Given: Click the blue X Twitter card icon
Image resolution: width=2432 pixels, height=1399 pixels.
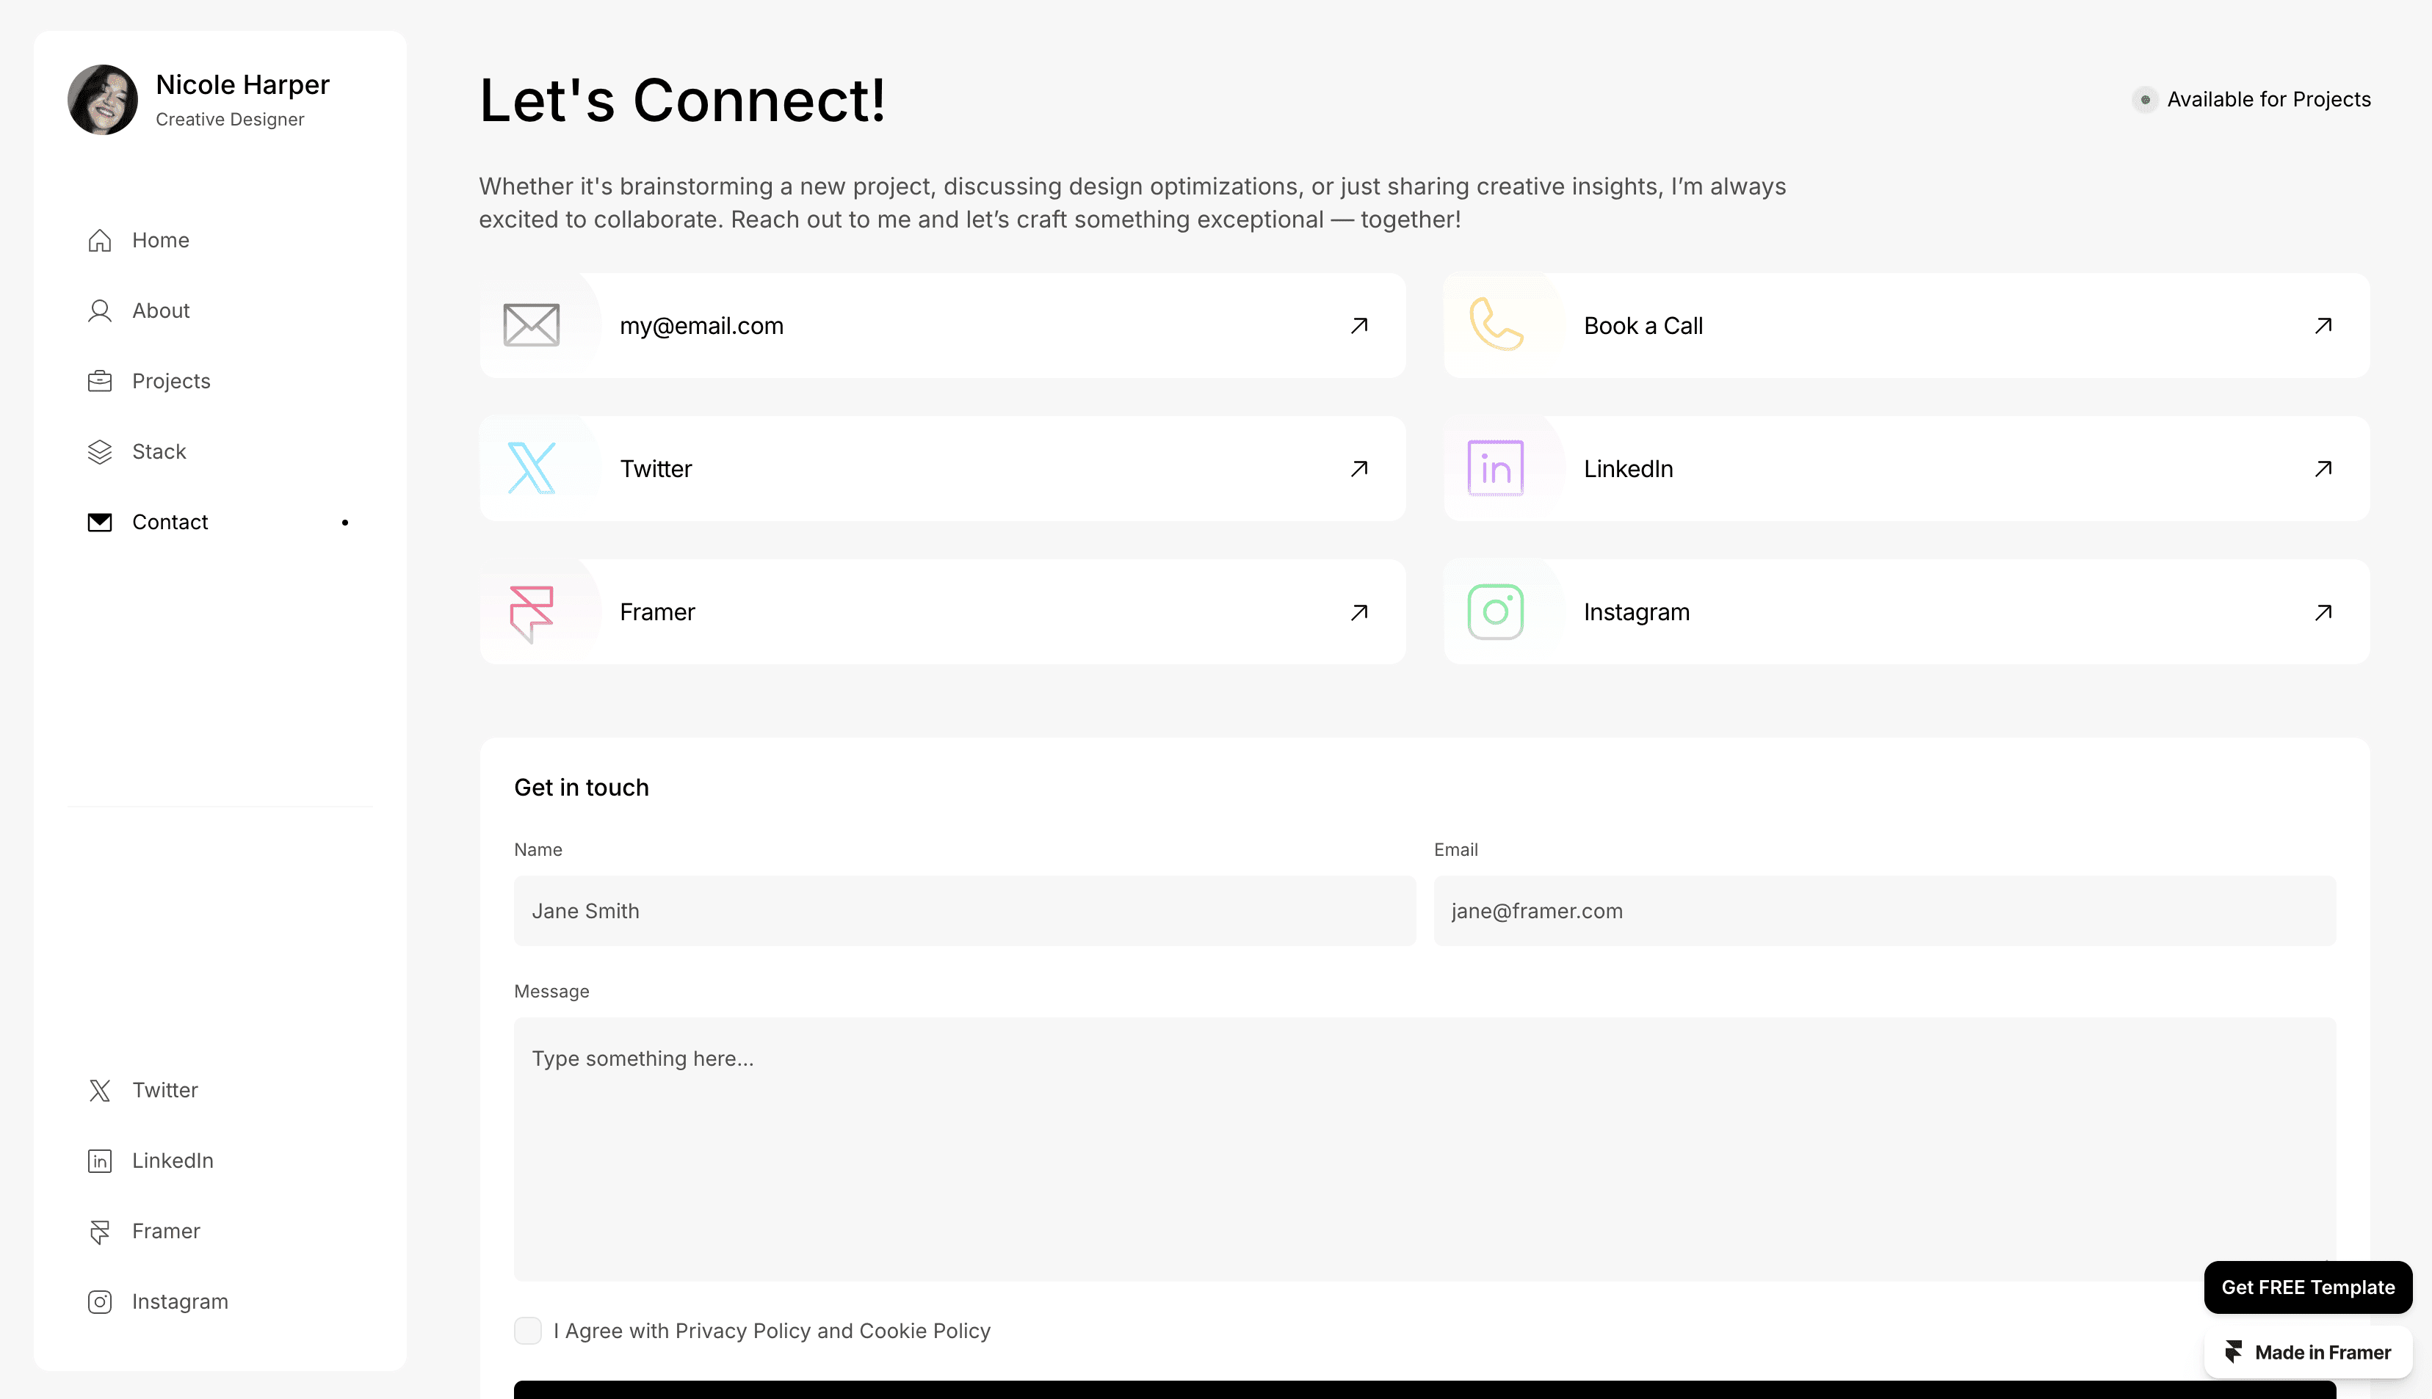Looking at the screenshot, I should coord(532,468).
